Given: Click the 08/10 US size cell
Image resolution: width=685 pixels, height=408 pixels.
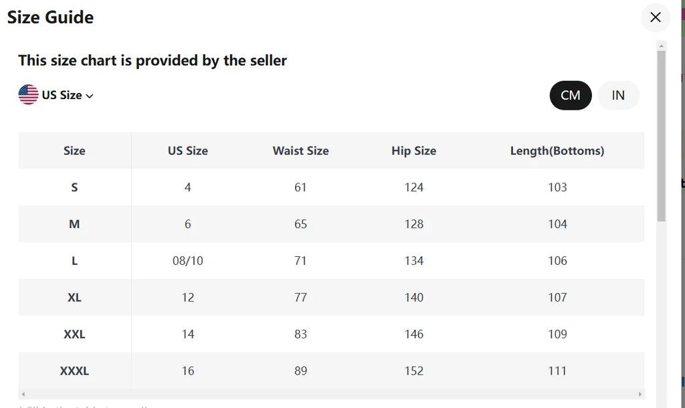Looking at the screenshot, I should pyautogui.click(x=187, y=261).
